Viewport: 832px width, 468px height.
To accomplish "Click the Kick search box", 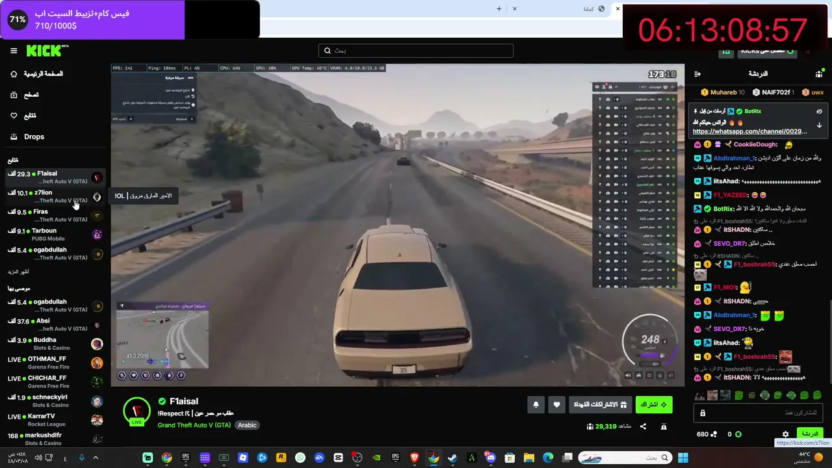I will coord(416,51).
